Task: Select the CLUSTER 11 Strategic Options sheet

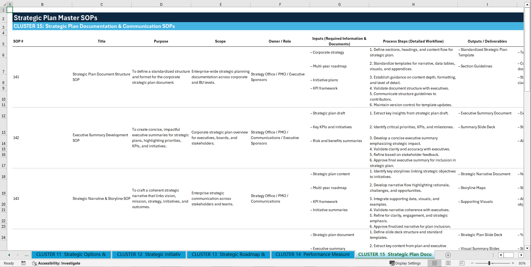Action: [71, 254]
